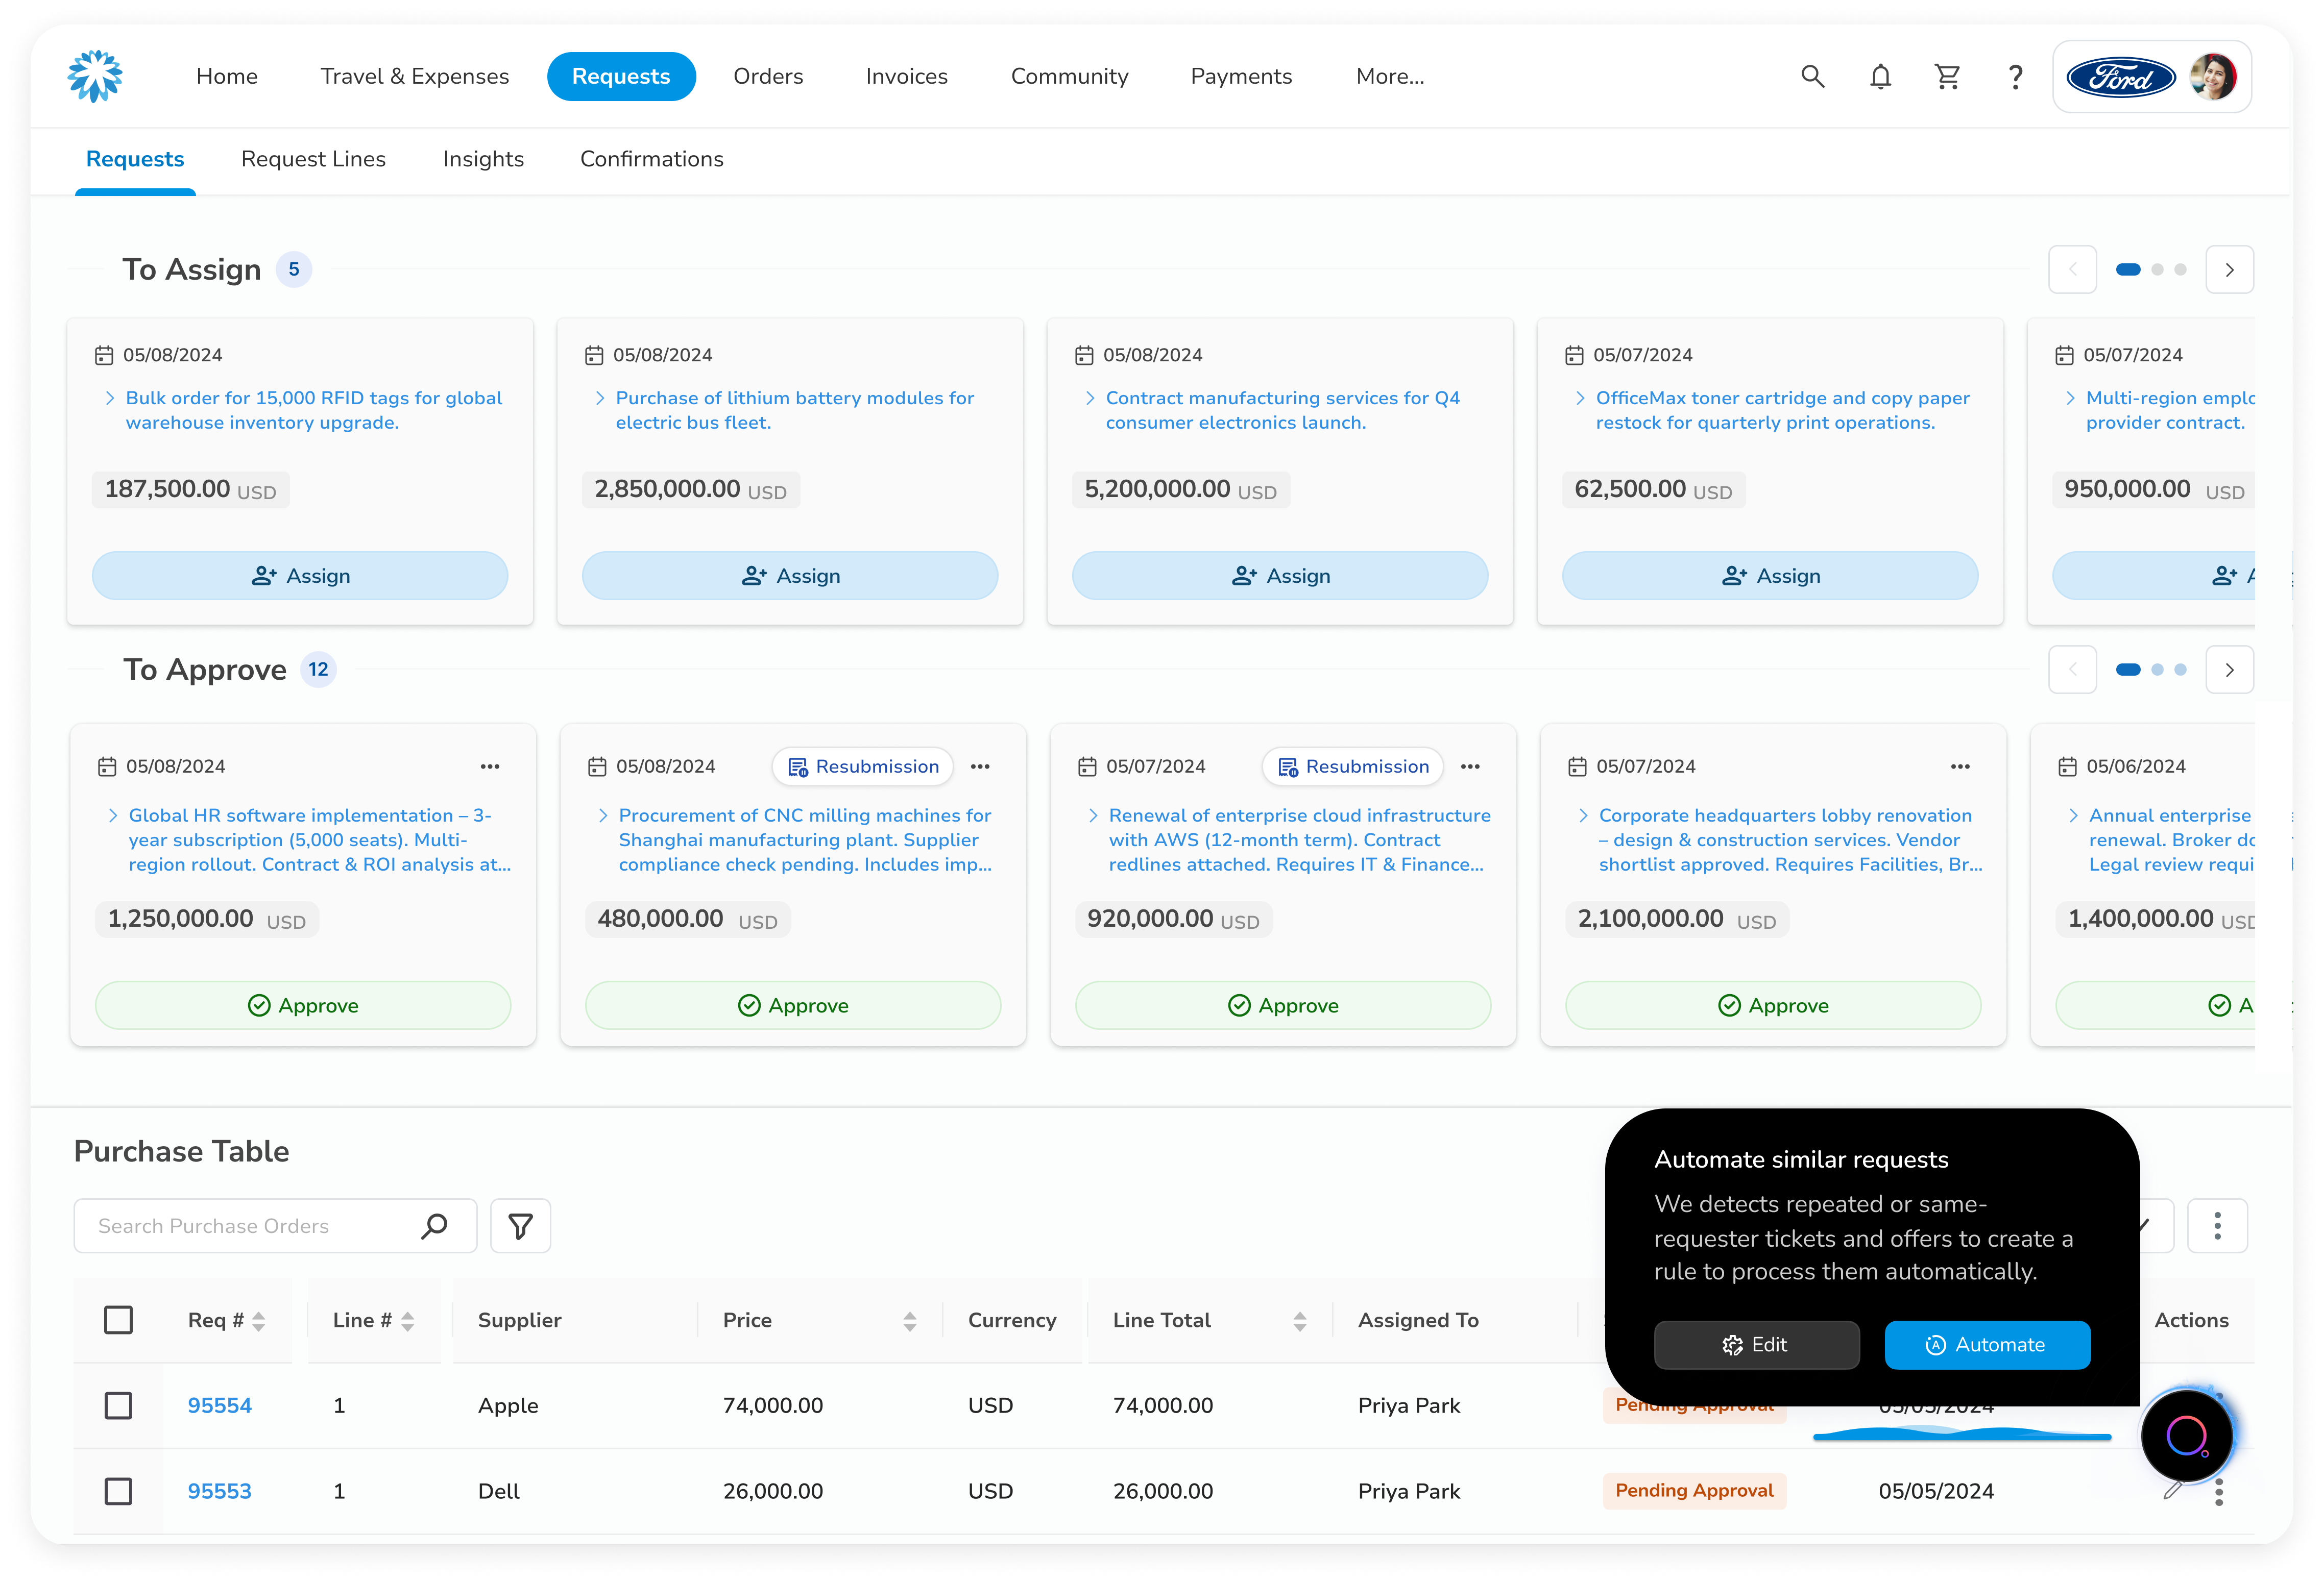Switch to the Request Lines tab
The height and width of the screenshot is (1582, 2324).
[x=313, y=160]
